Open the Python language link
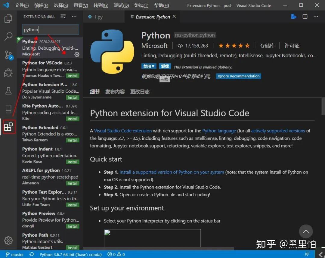This screenshot has width=325, height=258. pyautogui.click(x=219, y=131)
